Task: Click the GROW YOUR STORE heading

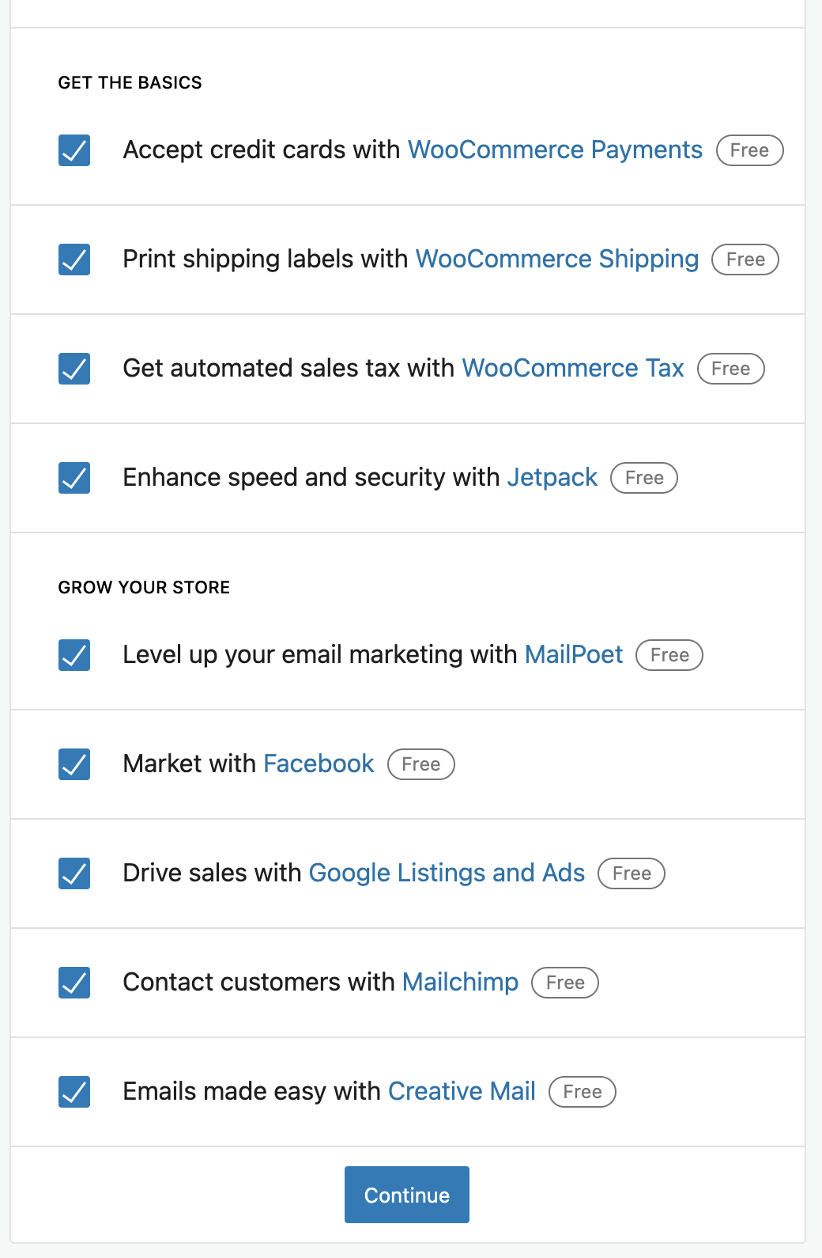Action: tap(144, 587)
